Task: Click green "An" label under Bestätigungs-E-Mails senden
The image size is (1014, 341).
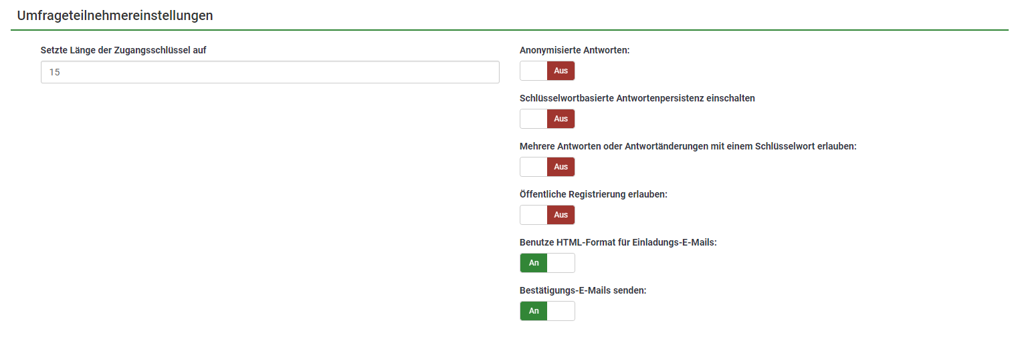Action: [x=534, y=311]
